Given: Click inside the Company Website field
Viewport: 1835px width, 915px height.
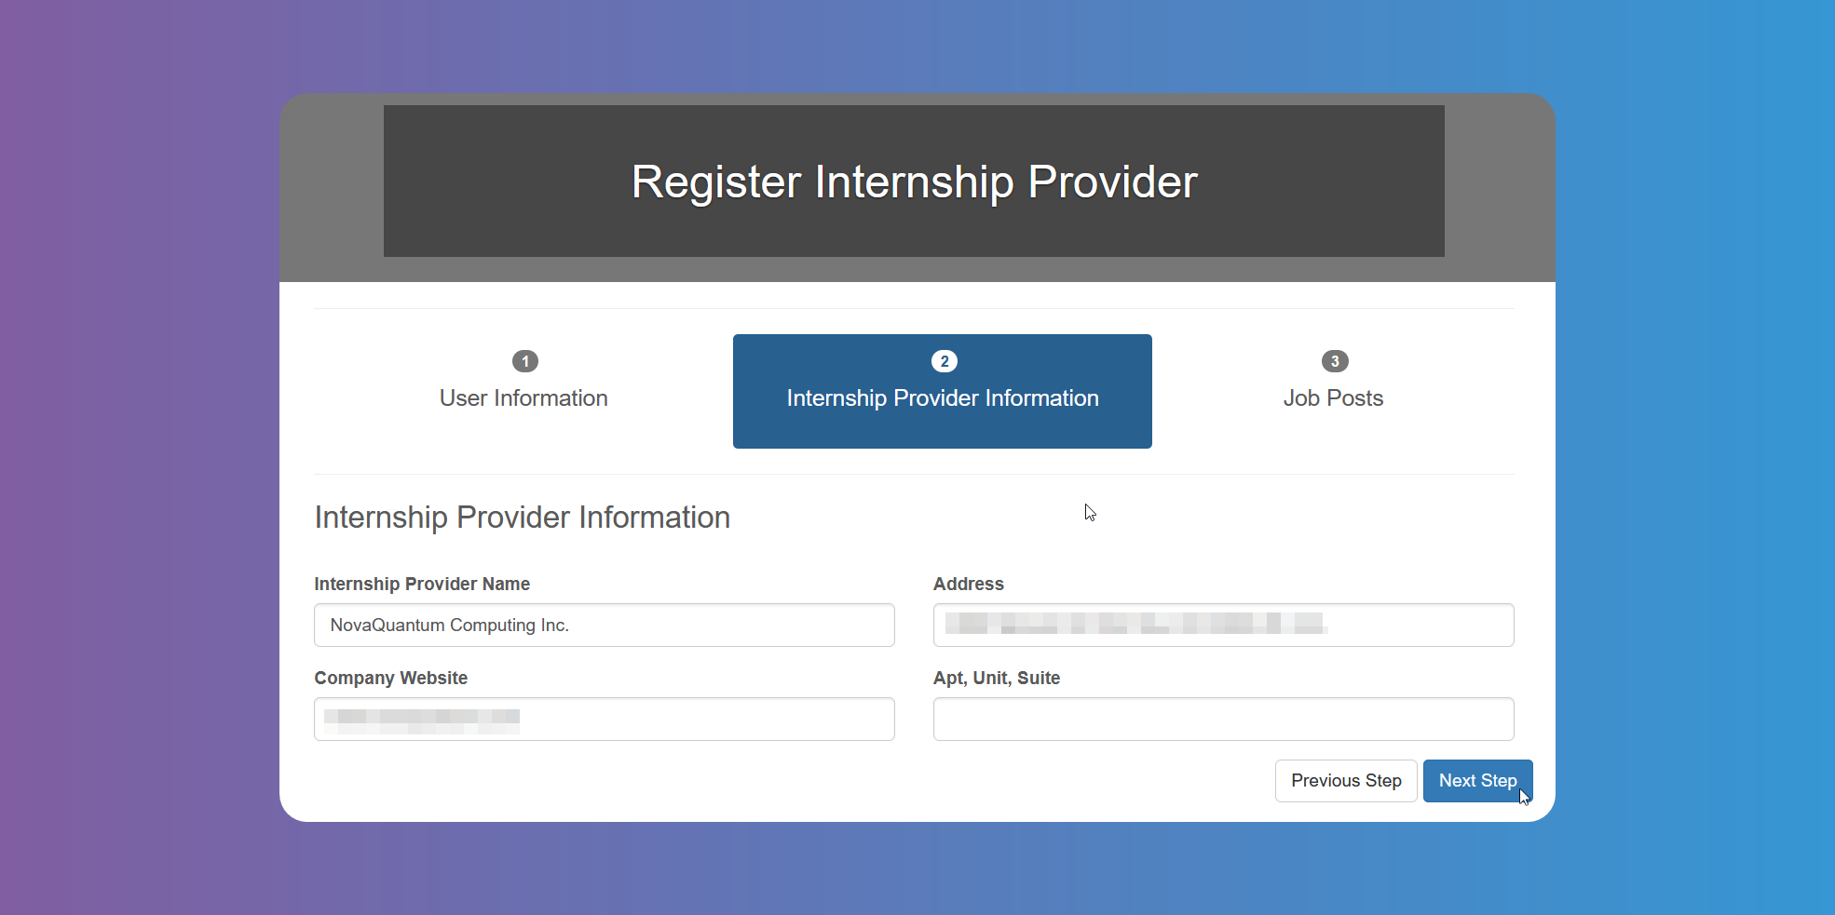Looking at the screenshot, I should tap(604, 719).
